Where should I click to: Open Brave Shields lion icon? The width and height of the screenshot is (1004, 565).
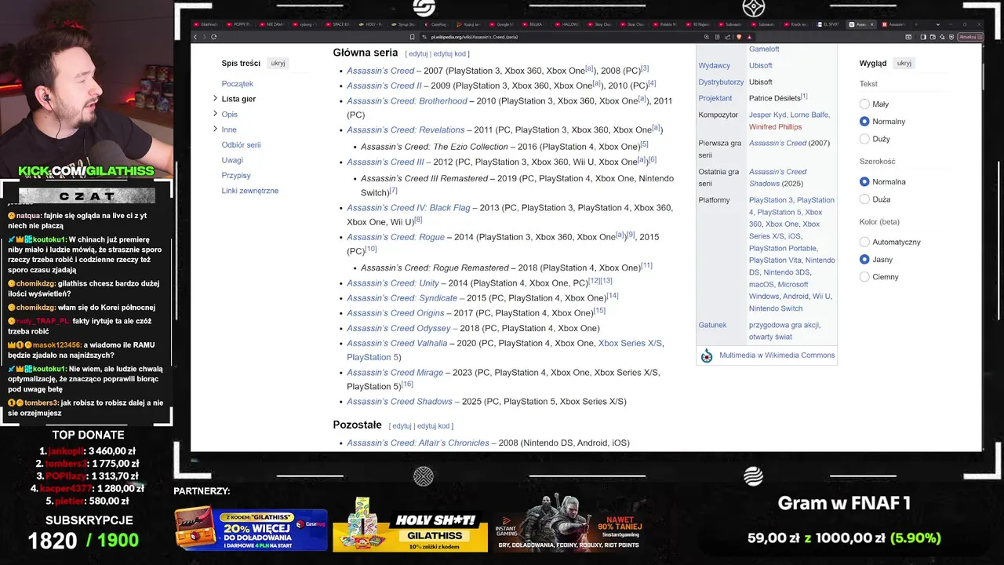click(x=739, y=37)
